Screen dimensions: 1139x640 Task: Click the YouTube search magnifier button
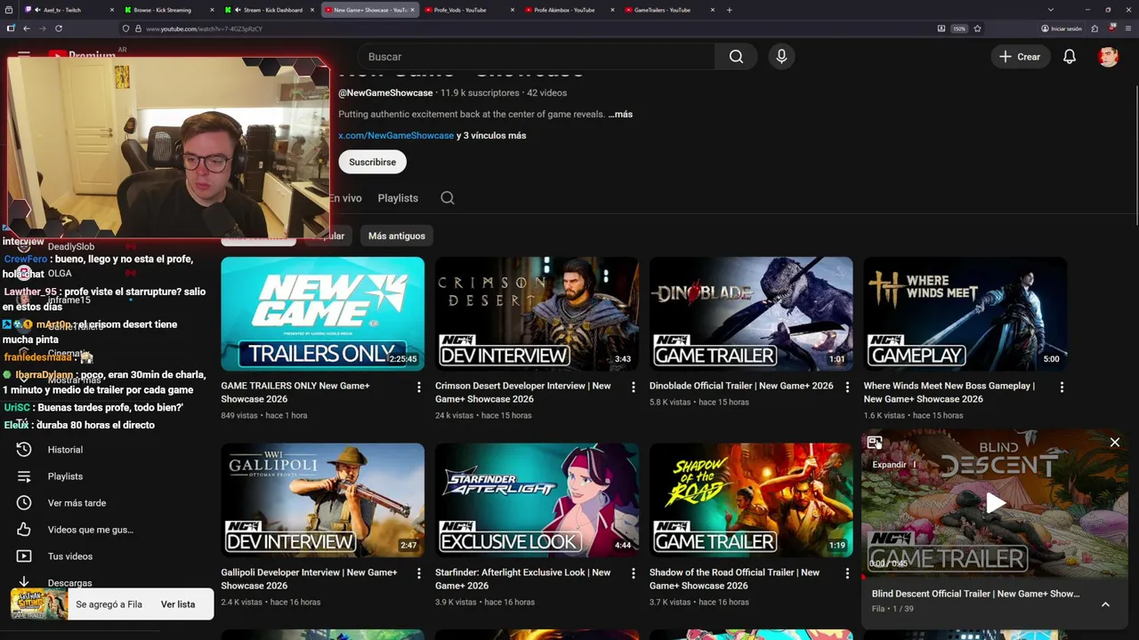(736, 57)
